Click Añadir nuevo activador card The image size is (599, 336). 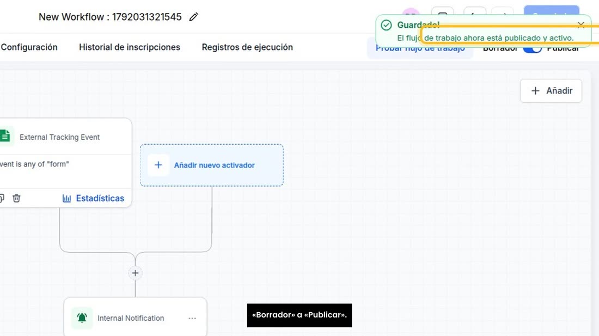click(x=212, y=165)
